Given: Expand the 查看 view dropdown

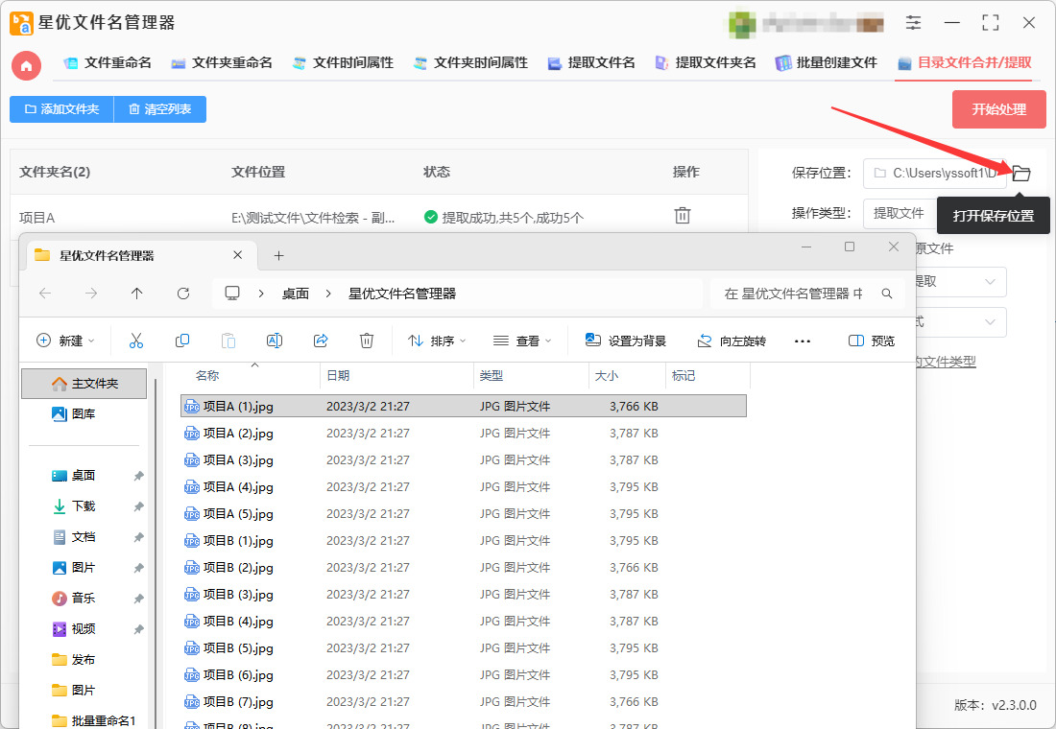Looking at the screenshot, I should point(522,341).
